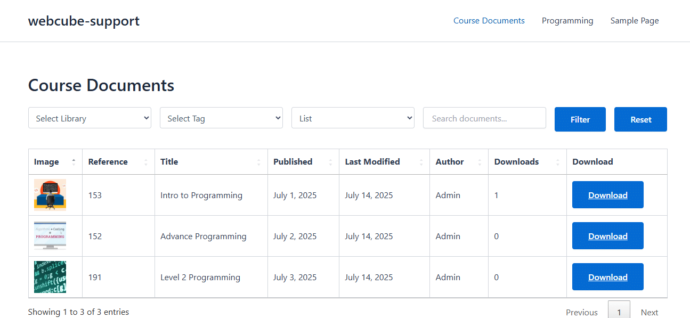The width and height of the screenshot is (690, 318).
Task: Open the Advance Programming thumbnail image
Action: coord(50,236)
